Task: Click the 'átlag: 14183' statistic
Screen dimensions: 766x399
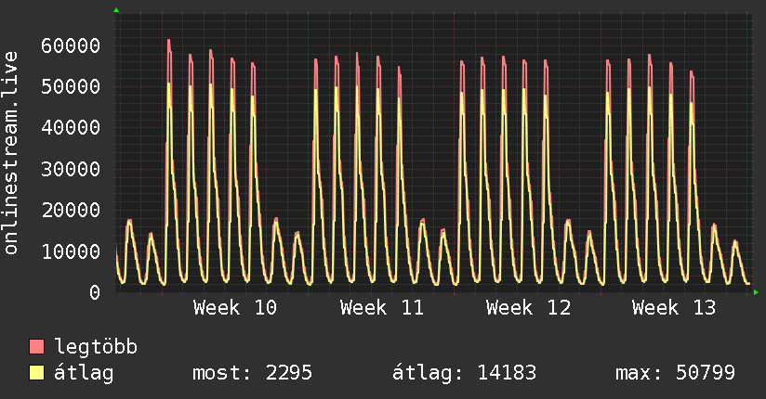Action: [464, 373]
